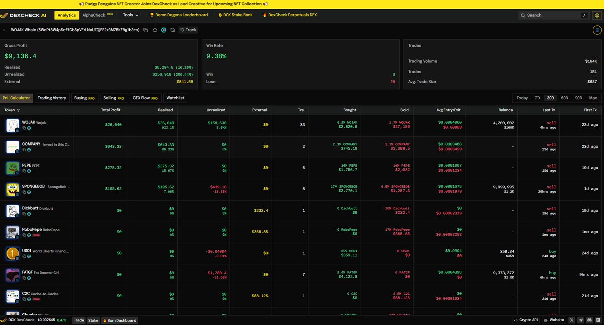Copy WOJAK token address icon
604x325 pixels.
[x=24, y=128]
